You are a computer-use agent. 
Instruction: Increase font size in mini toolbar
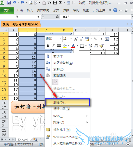click(76, 39)
